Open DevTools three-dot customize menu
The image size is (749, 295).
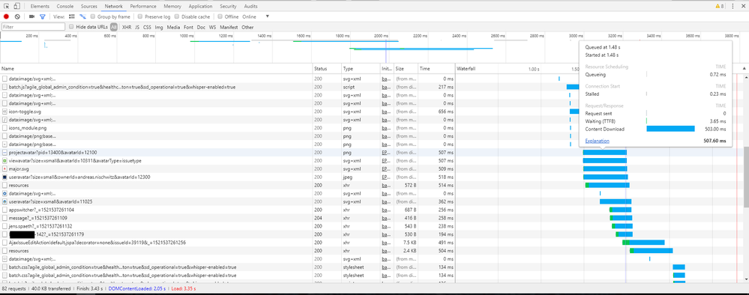pyautogui.click(x=733, y=6)
